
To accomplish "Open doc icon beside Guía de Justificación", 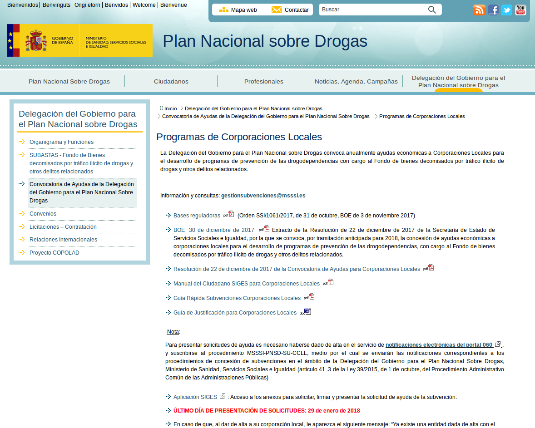I will click(305, 311).
